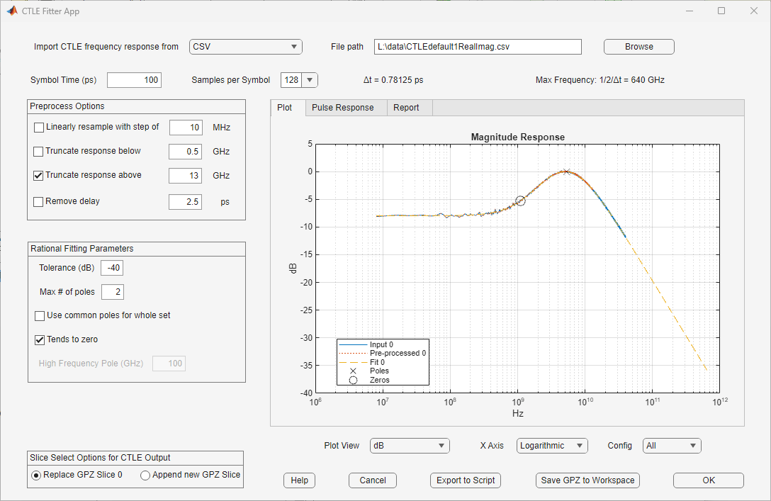Toggle the Tends to zero checkbox
The width and height of the screenshot is (771, 501).
tap(40, 339)
